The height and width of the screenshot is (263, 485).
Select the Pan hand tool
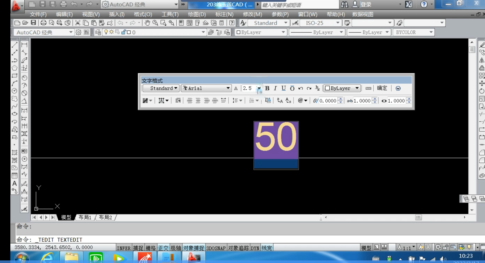click(x=147, y=23)
